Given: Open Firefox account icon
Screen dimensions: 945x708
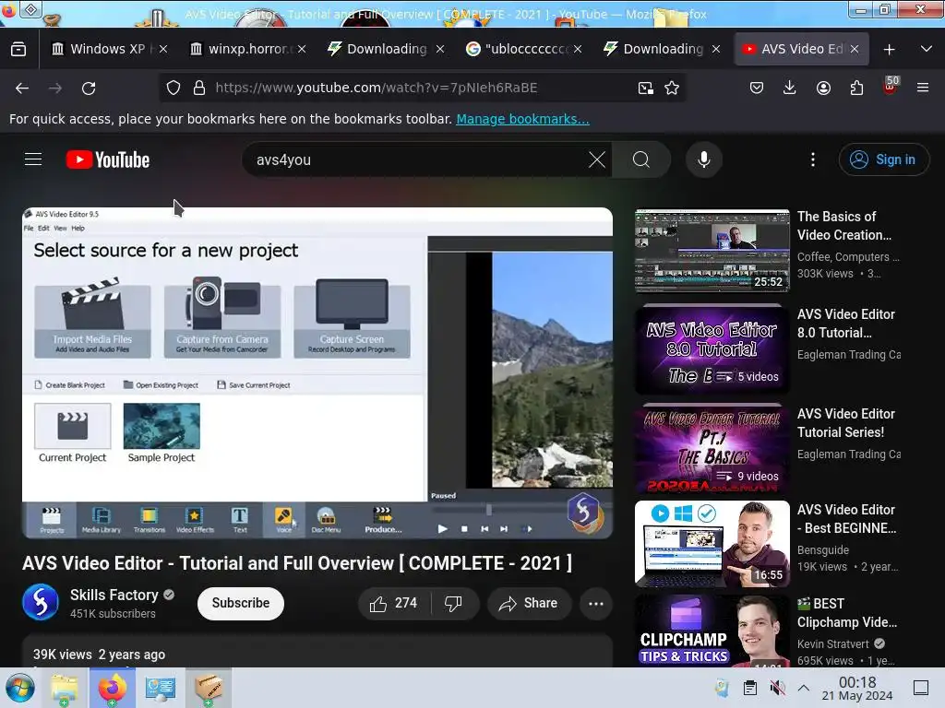Looking at the screenshot, I should (x=823, y=88).
